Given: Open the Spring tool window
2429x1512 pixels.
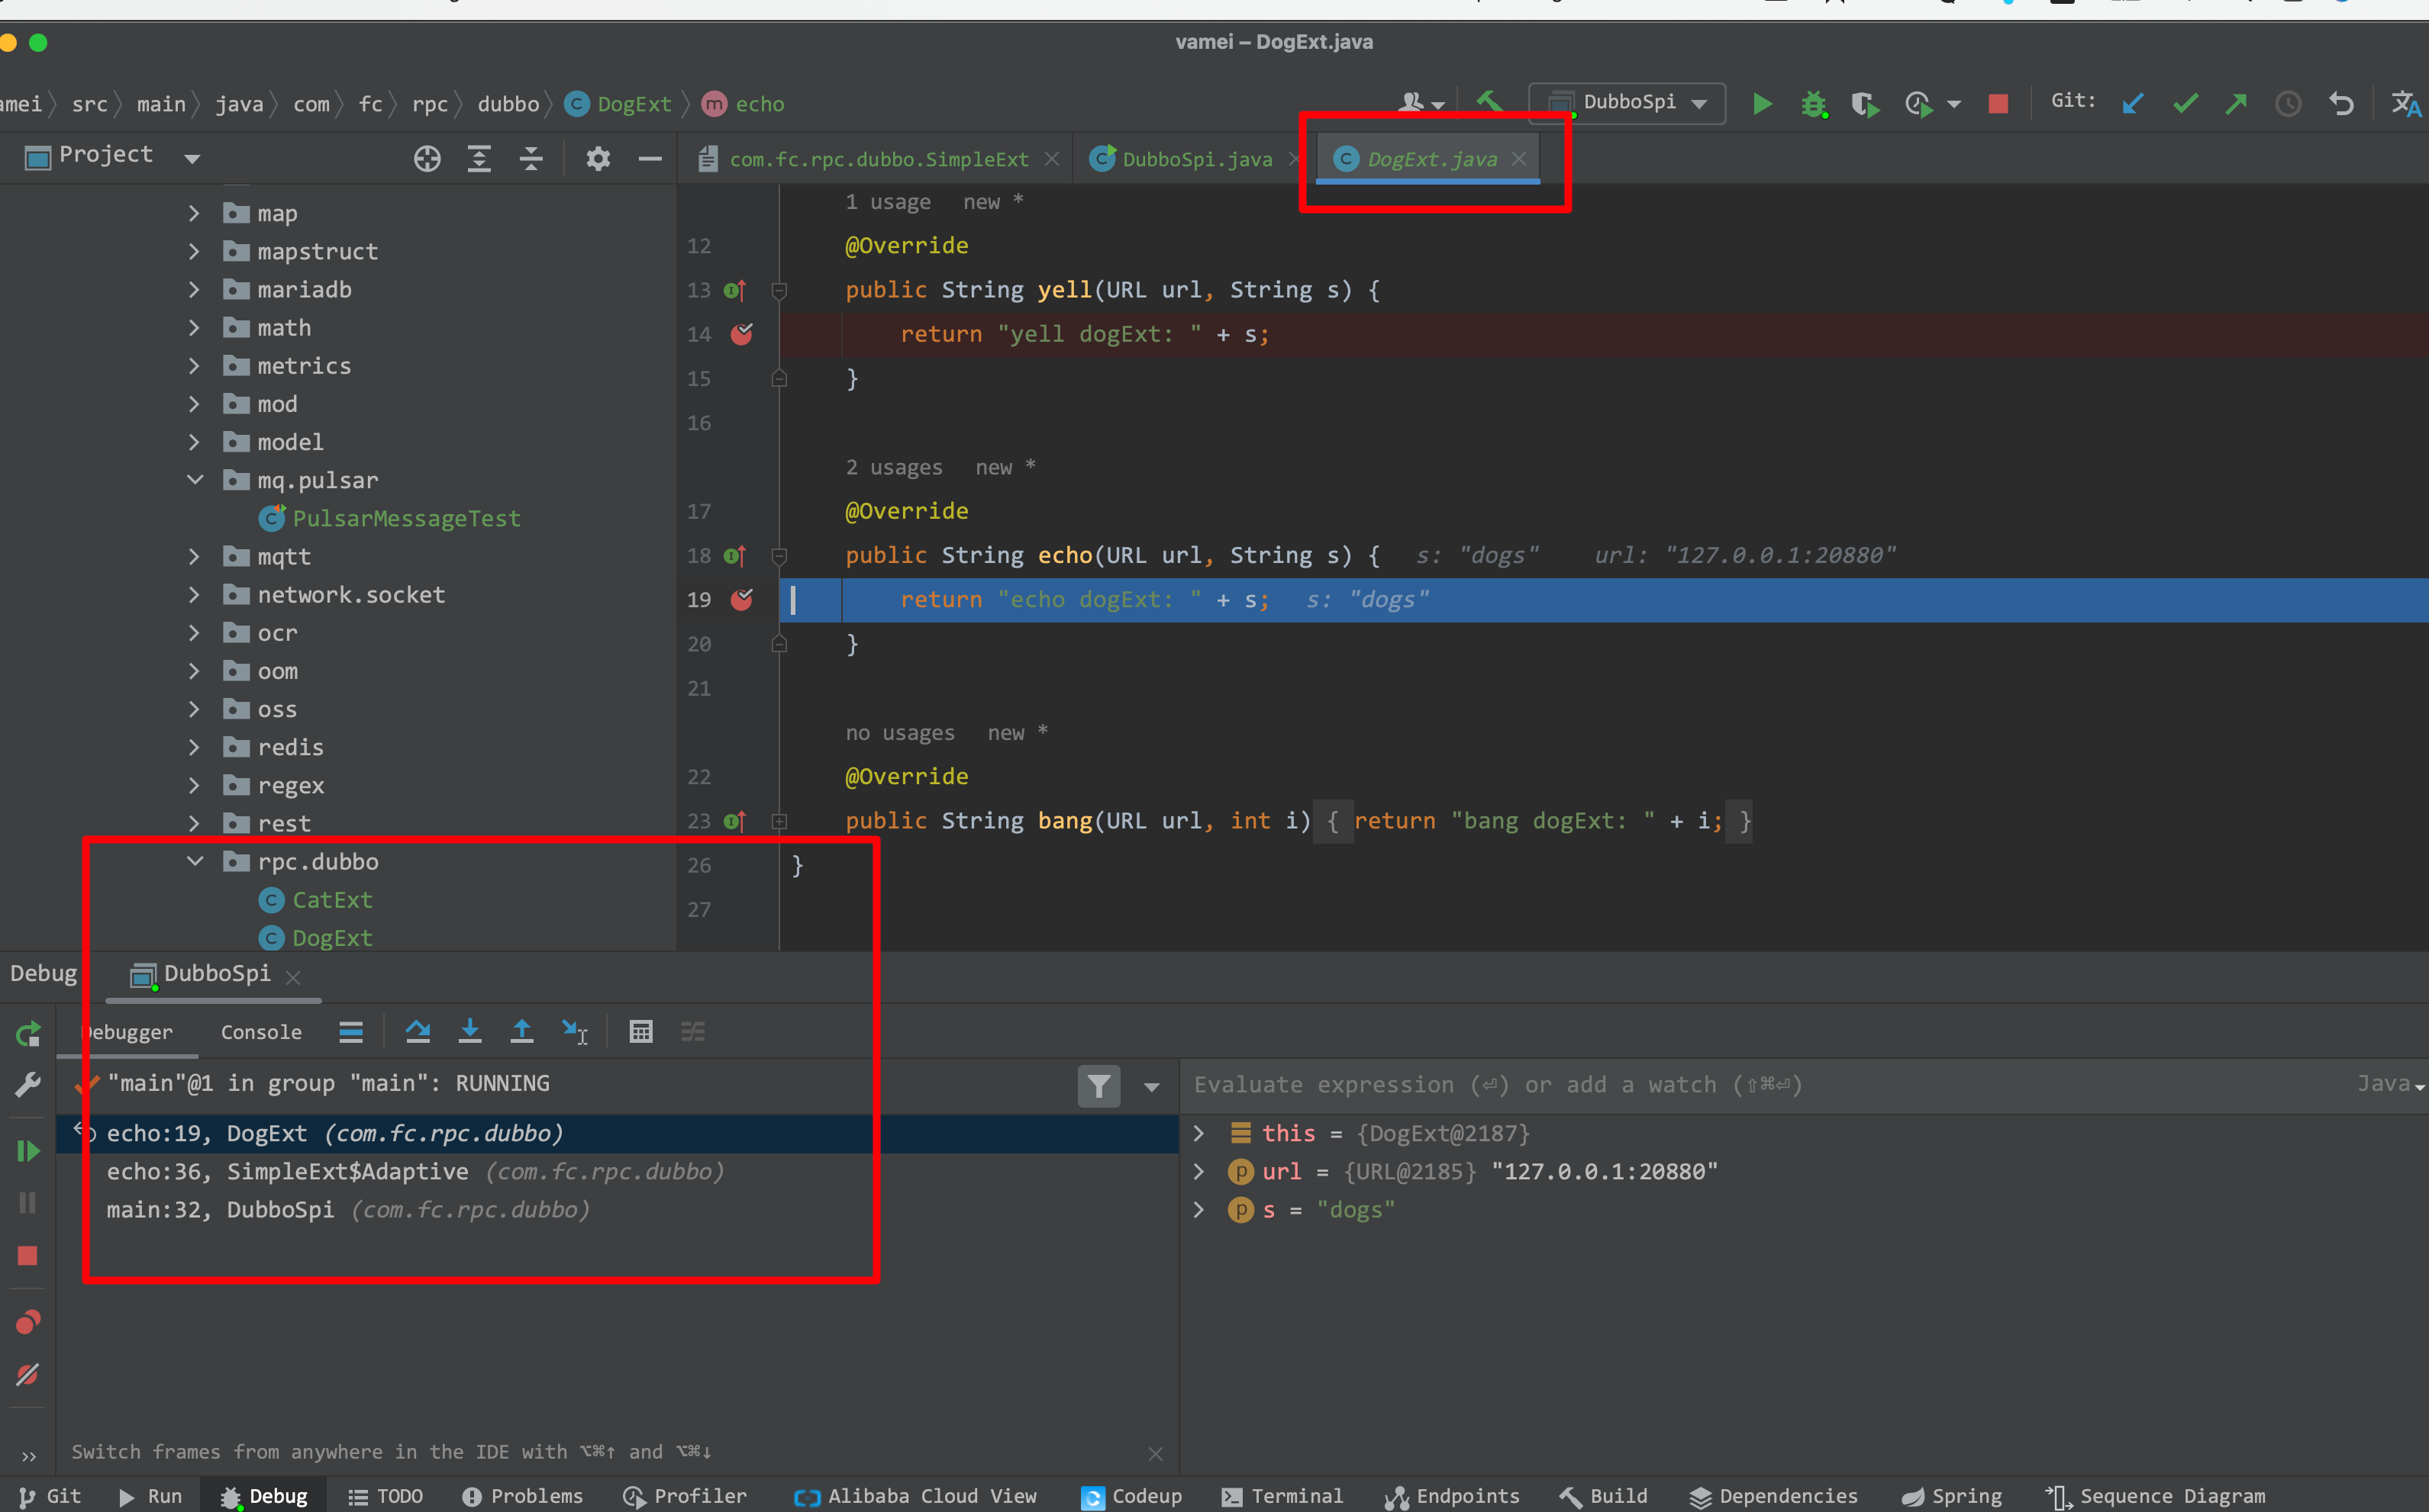Looking at the screenshot, I should (1952, 1496).
